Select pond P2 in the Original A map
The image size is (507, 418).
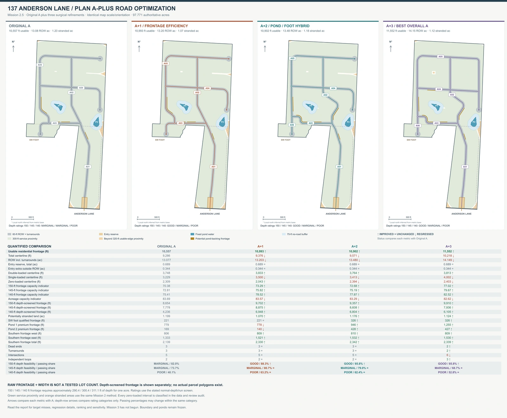point(97,122)
